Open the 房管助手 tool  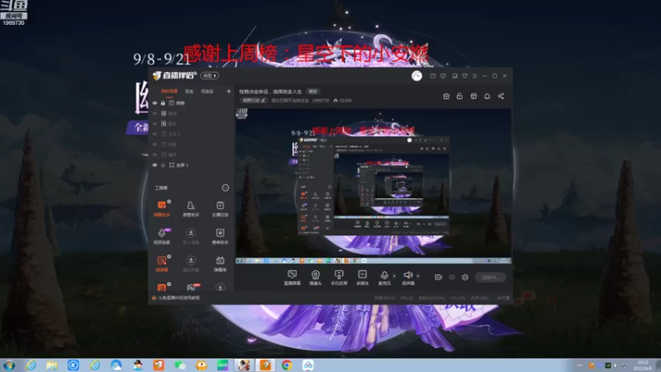click(191, 209)
